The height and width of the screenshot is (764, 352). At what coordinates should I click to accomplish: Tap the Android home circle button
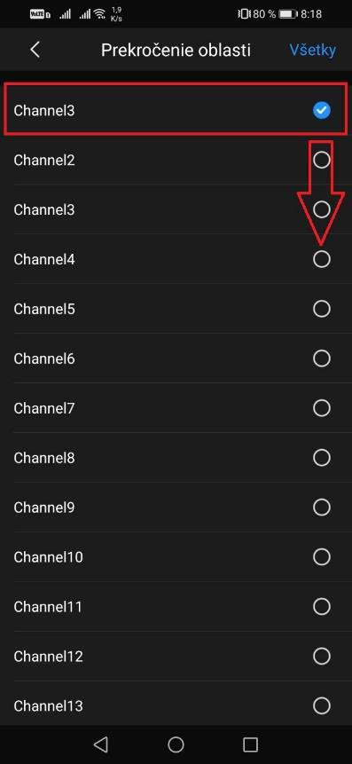tap(176, 744)
